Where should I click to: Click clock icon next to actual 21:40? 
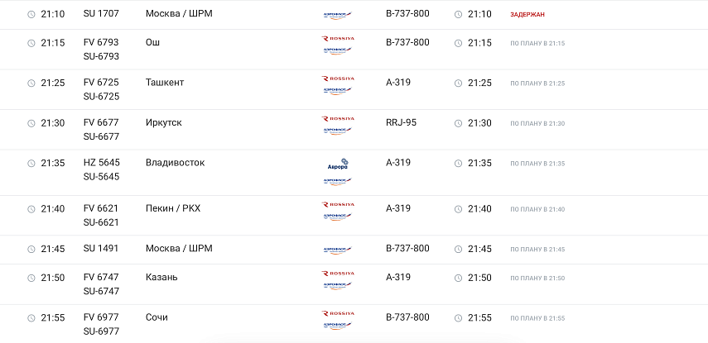458,209
